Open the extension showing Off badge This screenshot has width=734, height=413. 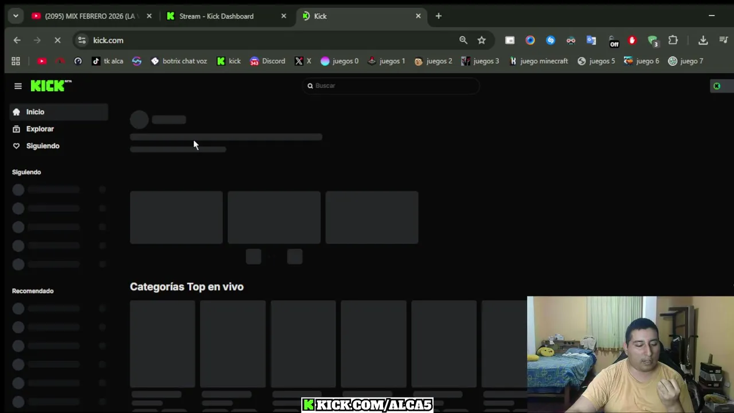point(613,41)
